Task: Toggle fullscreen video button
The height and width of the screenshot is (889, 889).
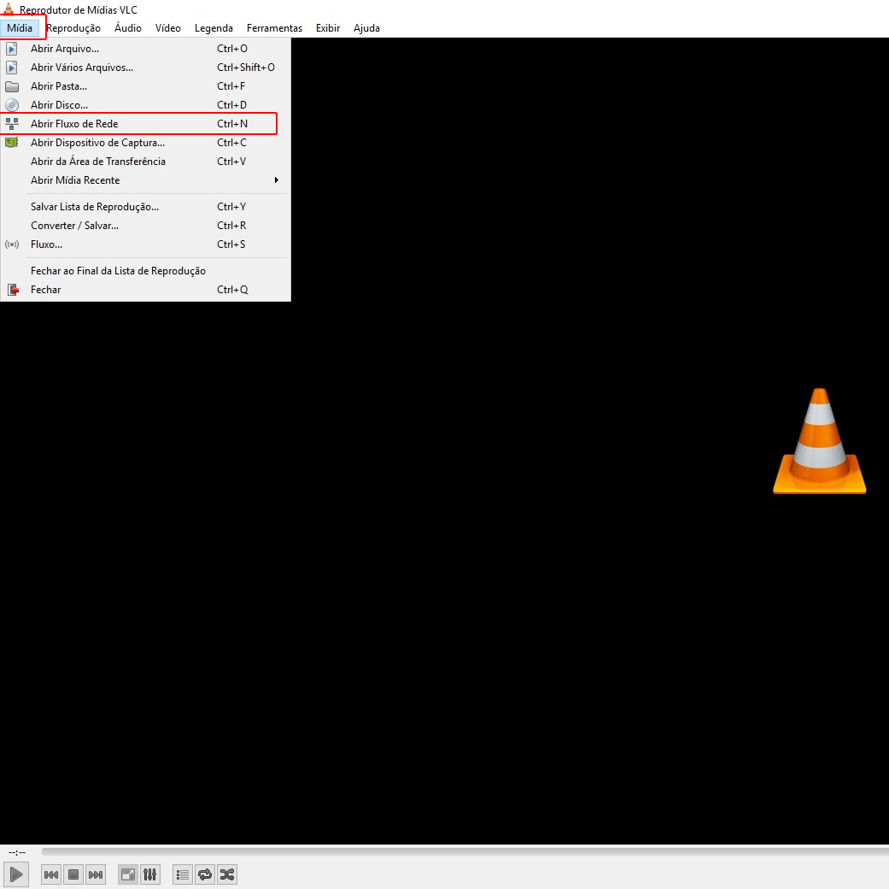Action: pyautogui.click(x=128, y=874)
